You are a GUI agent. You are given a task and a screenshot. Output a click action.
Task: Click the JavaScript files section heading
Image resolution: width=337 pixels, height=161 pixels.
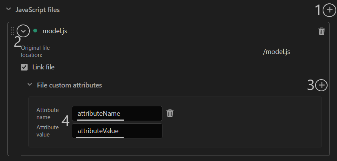click(38, 10)
